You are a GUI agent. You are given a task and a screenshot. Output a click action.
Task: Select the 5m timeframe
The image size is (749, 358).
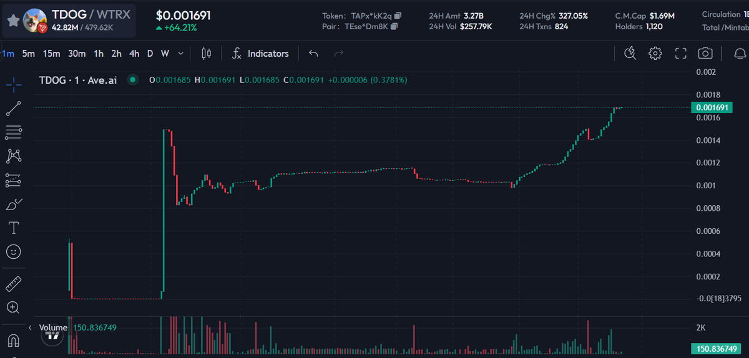click(x=28, y=54)
